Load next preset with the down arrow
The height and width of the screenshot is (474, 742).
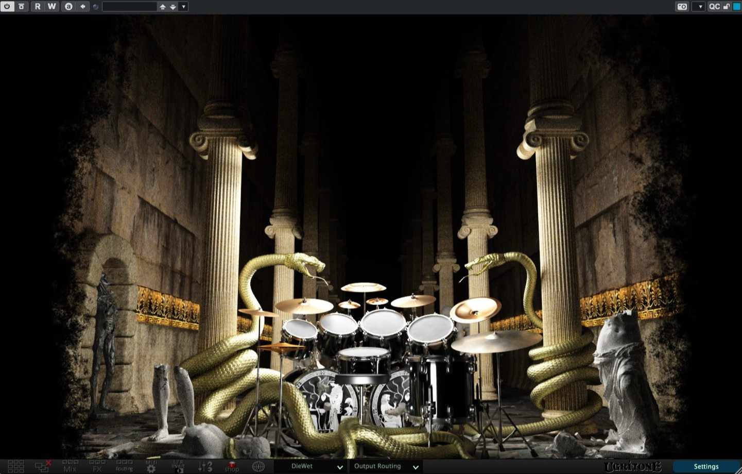click(x=173, y=7)
